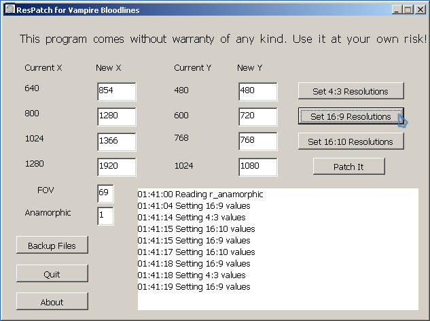
Task: Click the Backup Files button
Action: 52,245
